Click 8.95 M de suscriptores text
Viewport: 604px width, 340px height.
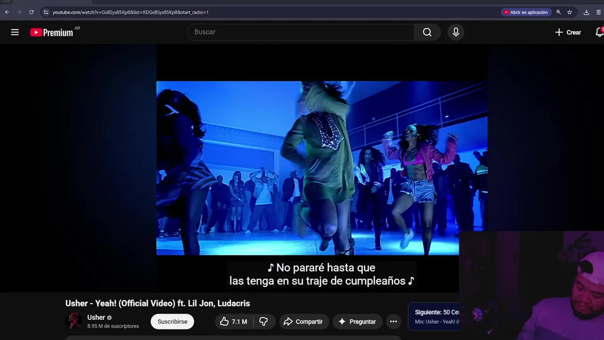click(x=113, y=326)
